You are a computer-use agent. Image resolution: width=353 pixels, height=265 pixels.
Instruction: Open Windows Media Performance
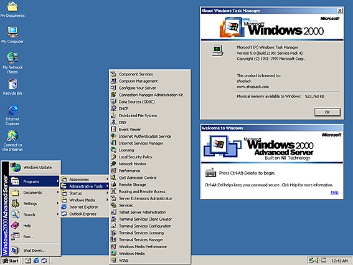pyautogui.click(x=150, y=246)
